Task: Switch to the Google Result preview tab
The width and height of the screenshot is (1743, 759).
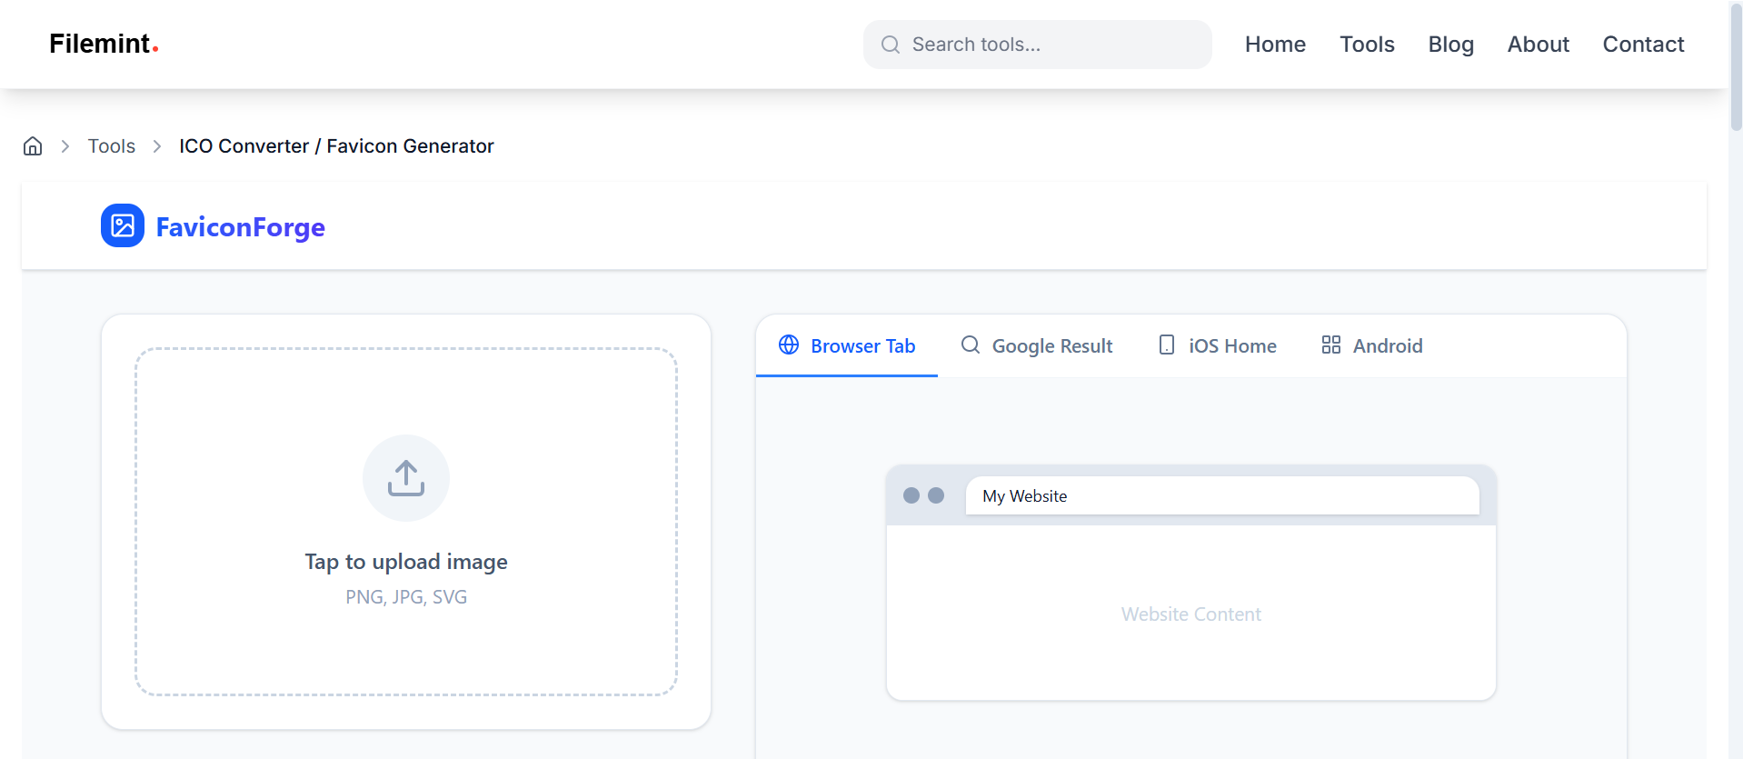Action: tap(1037, 345)
